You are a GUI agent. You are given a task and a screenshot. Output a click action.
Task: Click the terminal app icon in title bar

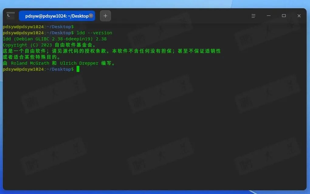point(11,16)
